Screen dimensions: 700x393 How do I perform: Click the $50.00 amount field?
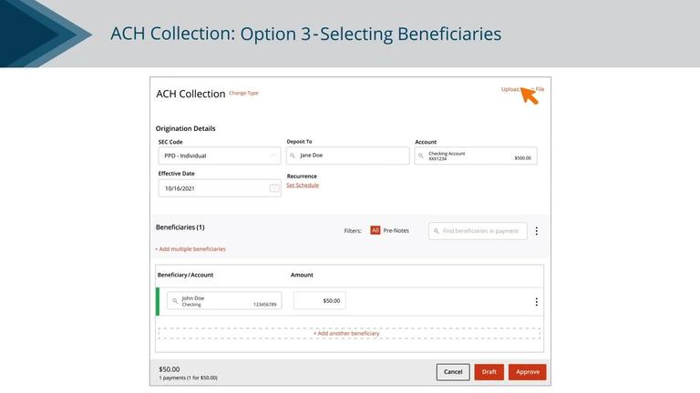click(x=319, y=301)
